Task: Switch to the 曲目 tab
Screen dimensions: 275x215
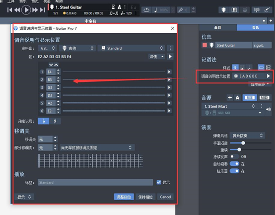Action: [x=217, y=27]
